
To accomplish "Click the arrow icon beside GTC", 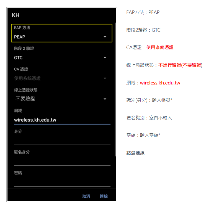I will coord(105,58).
